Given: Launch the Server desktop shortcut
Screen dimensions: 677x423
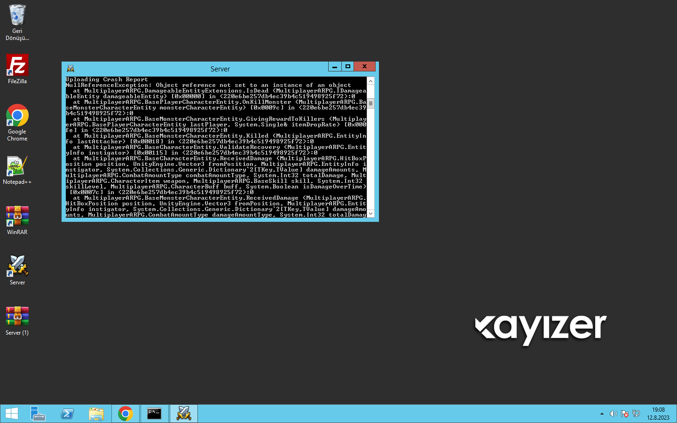Looking at the screenshot, I should [17, 266].
